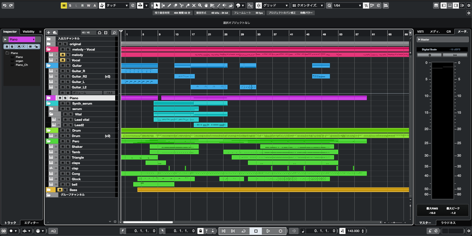Toggle transport Cycle loop button
Screen dimensions: 472x236
(243, 231)
